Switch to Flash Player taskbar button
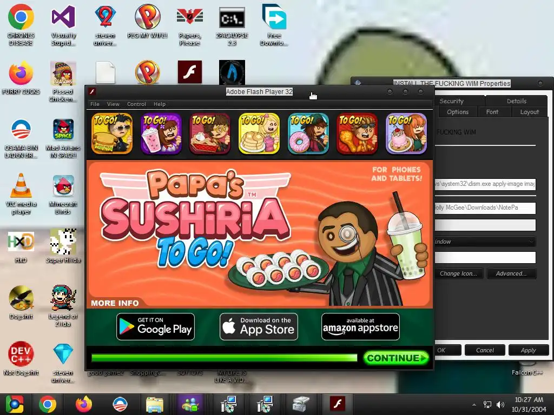Screen dimensions: 554x415 coord(337,404)
